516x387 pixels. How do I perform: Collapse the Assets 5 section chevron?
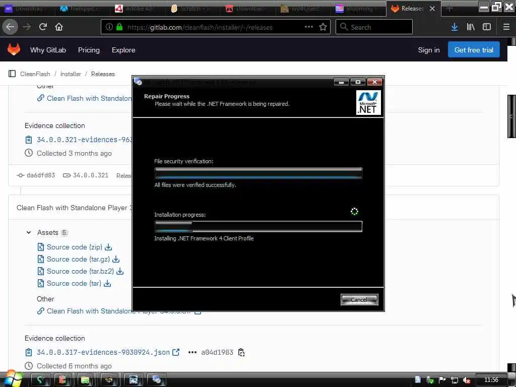tap(29, 232)
